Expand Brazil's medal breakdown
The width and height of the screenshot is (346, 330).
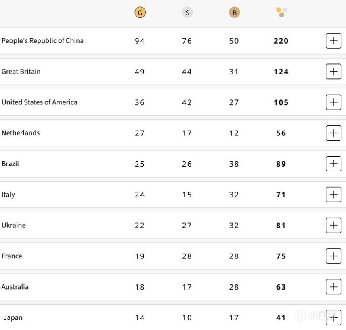333,164
